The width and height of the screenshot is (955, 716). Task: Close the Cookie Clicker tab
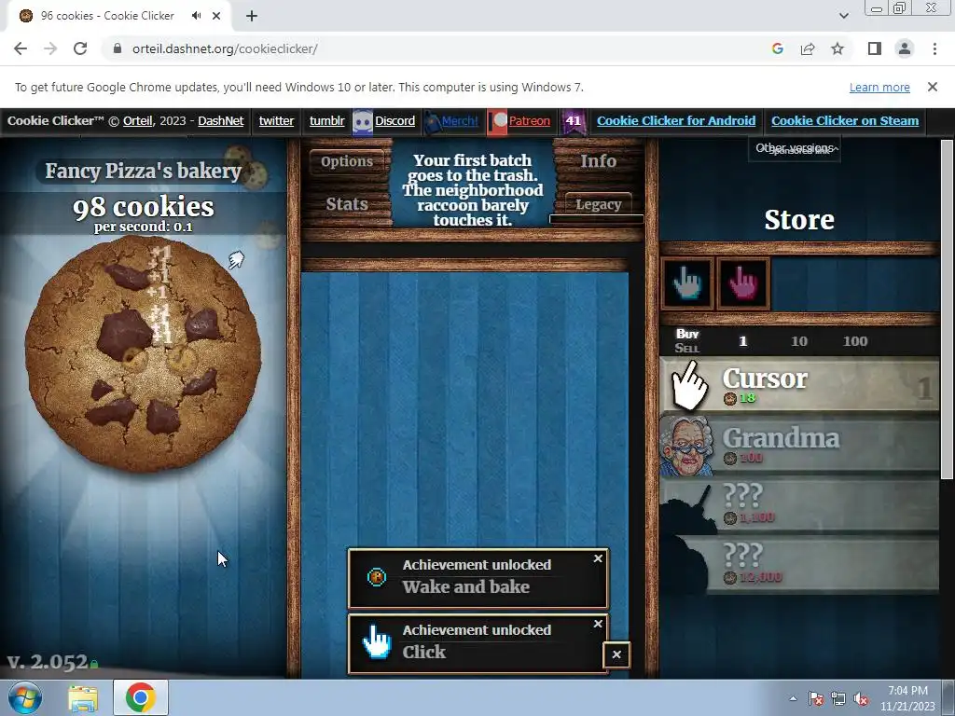tap(216, 16)
